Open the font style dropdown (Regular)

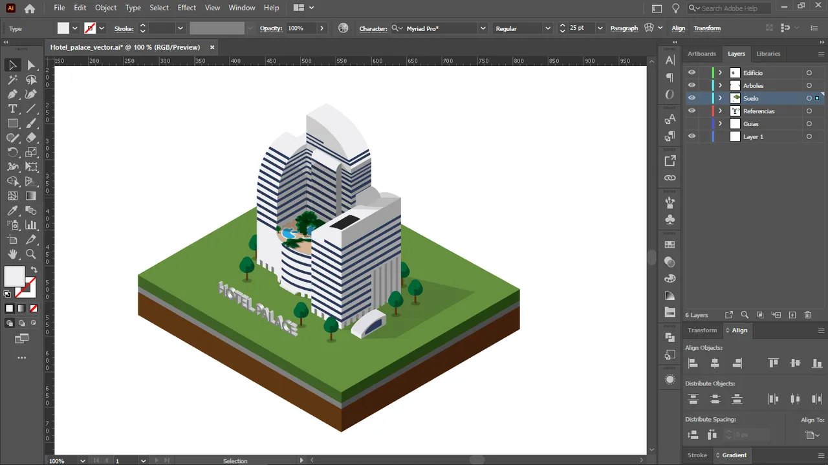(x=547, y=28)
